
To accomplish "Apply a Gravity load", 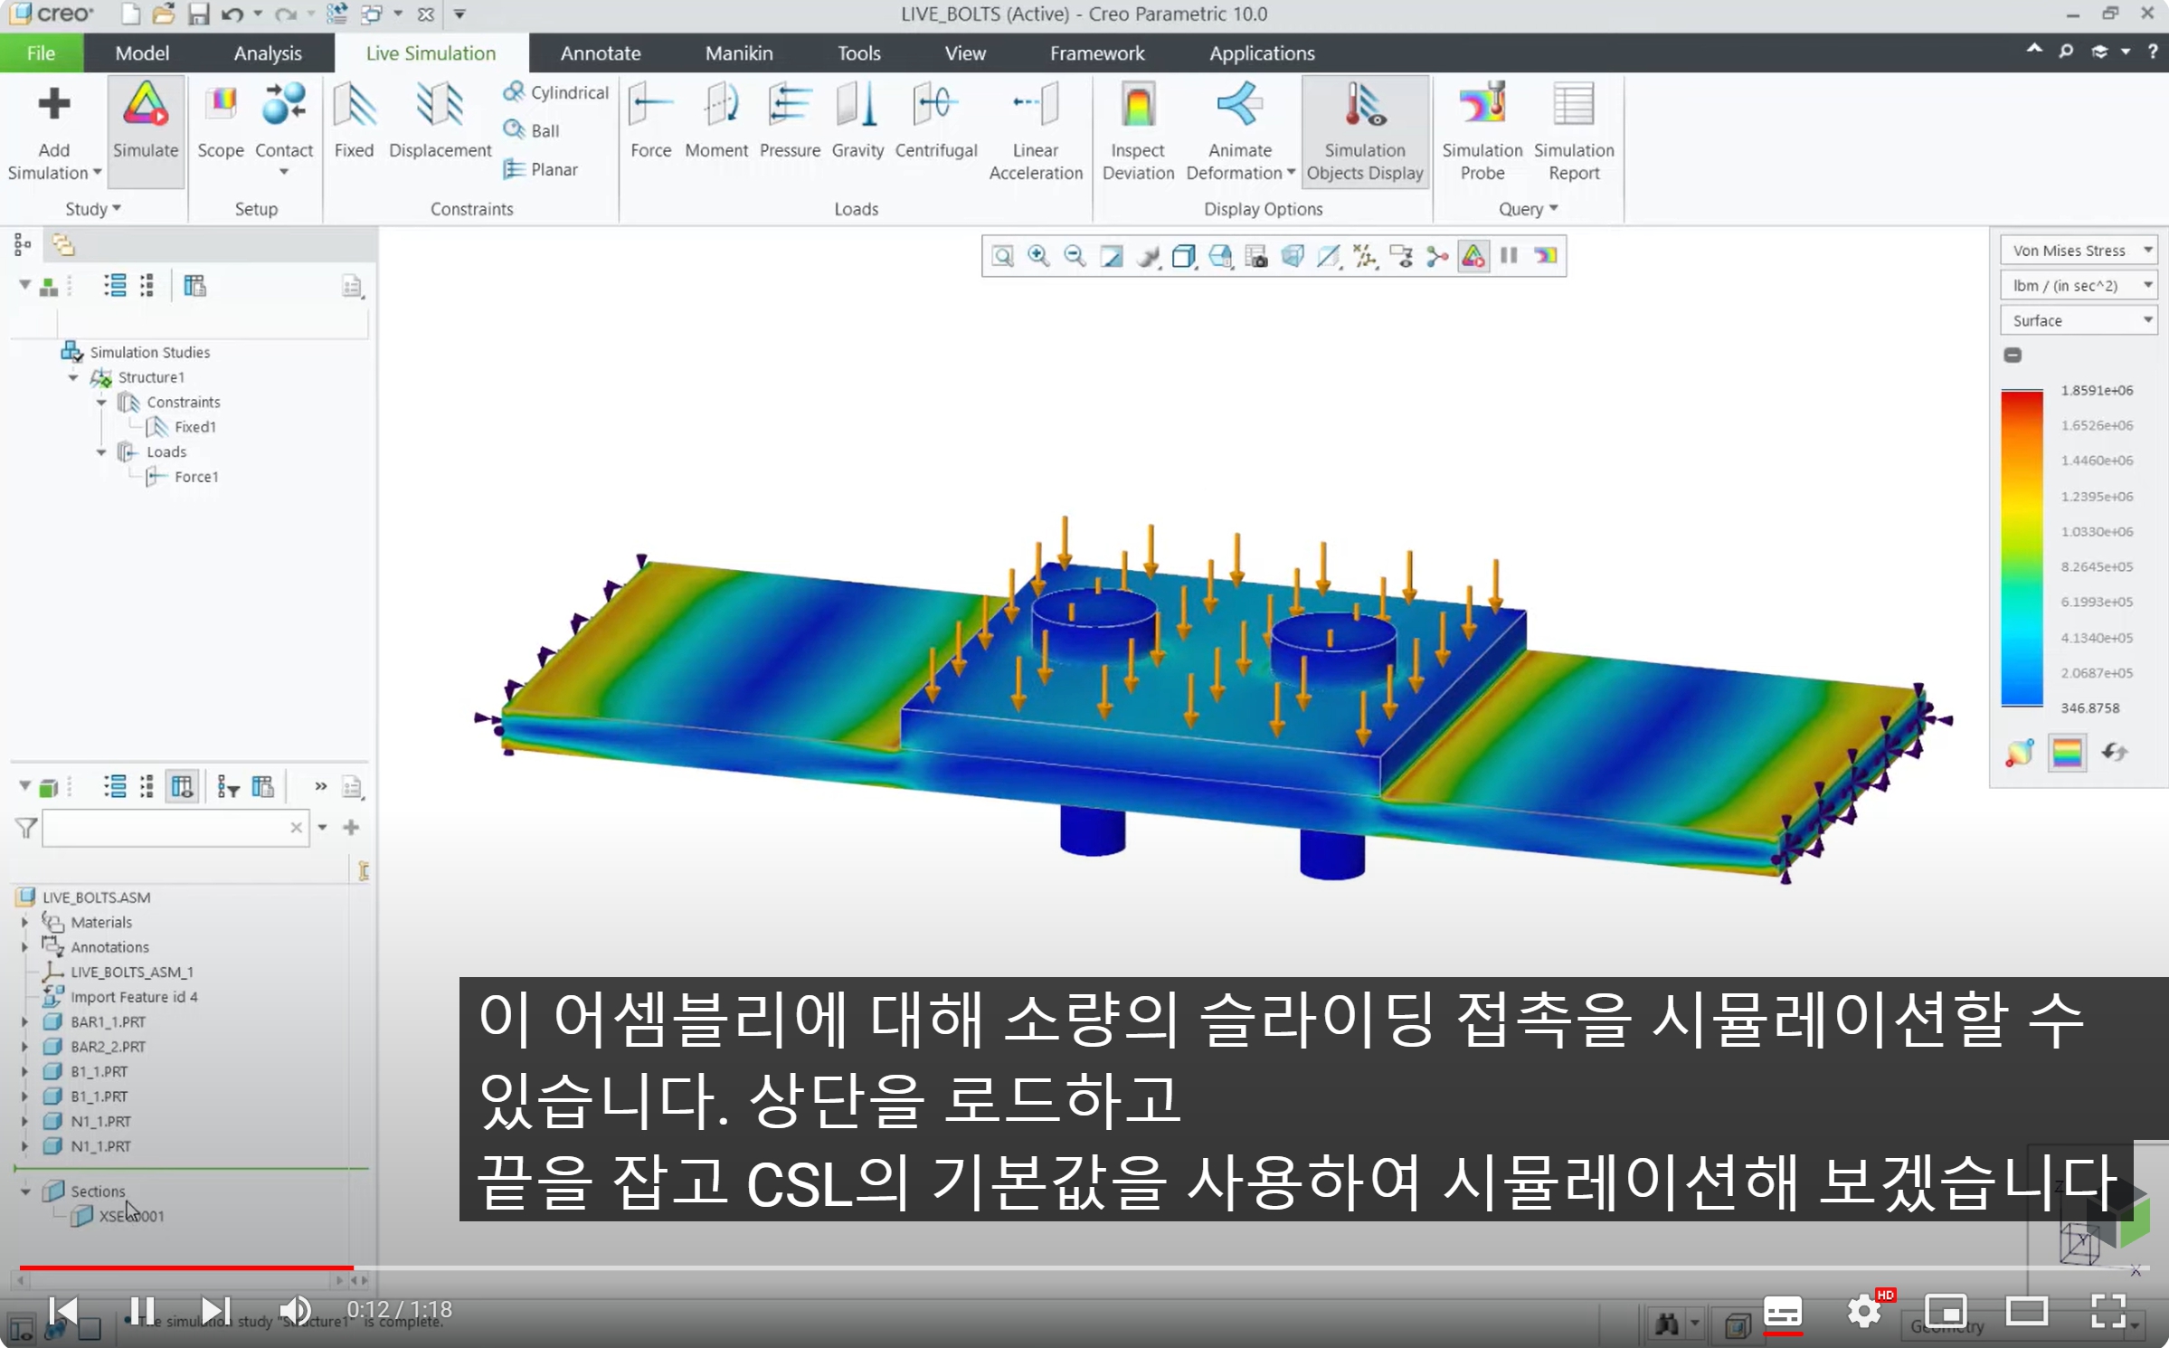I will click(x=857, y=122).
